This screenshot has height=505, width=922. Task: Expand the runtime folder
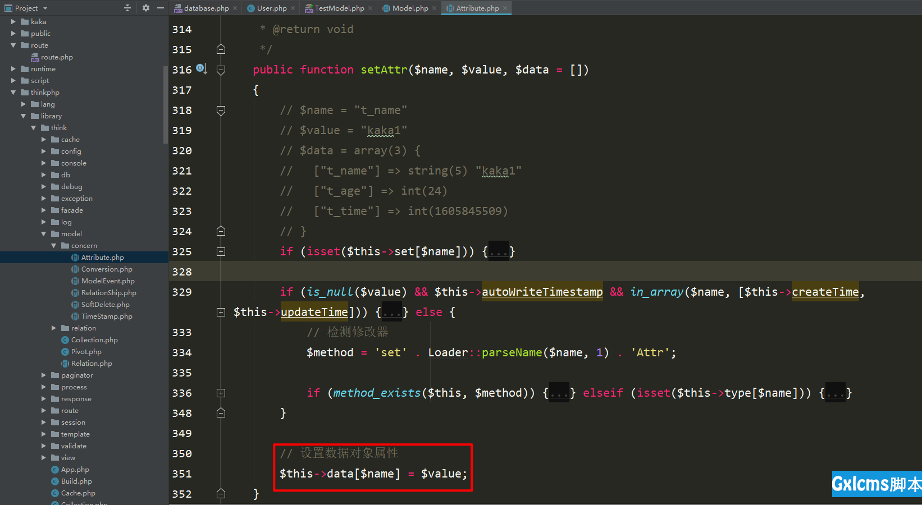[13, 69]
